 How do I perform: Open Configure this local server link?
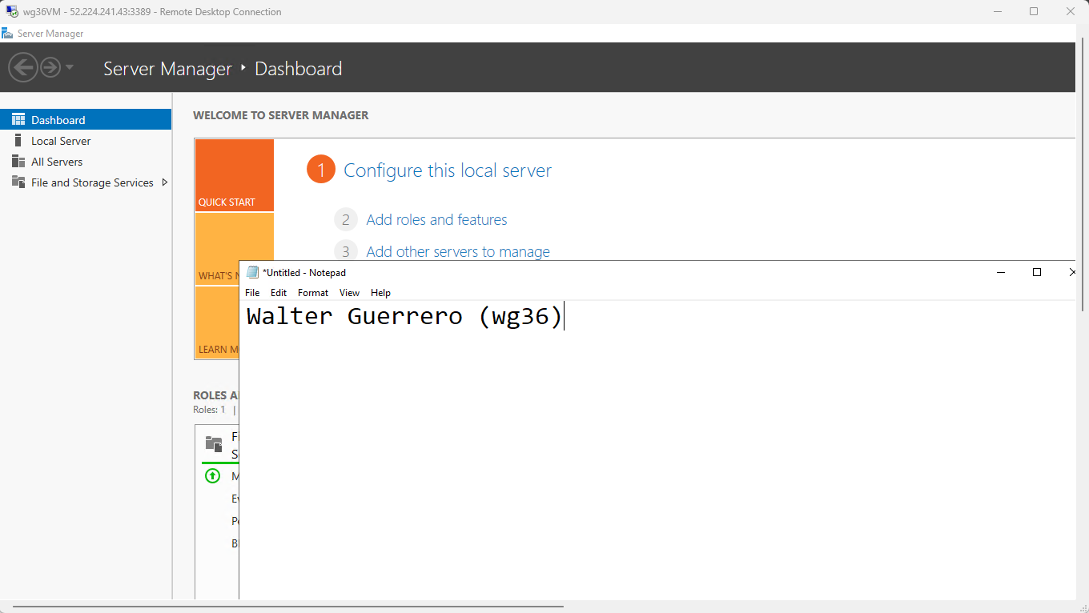pyautogui.click(x=447, y=170)
